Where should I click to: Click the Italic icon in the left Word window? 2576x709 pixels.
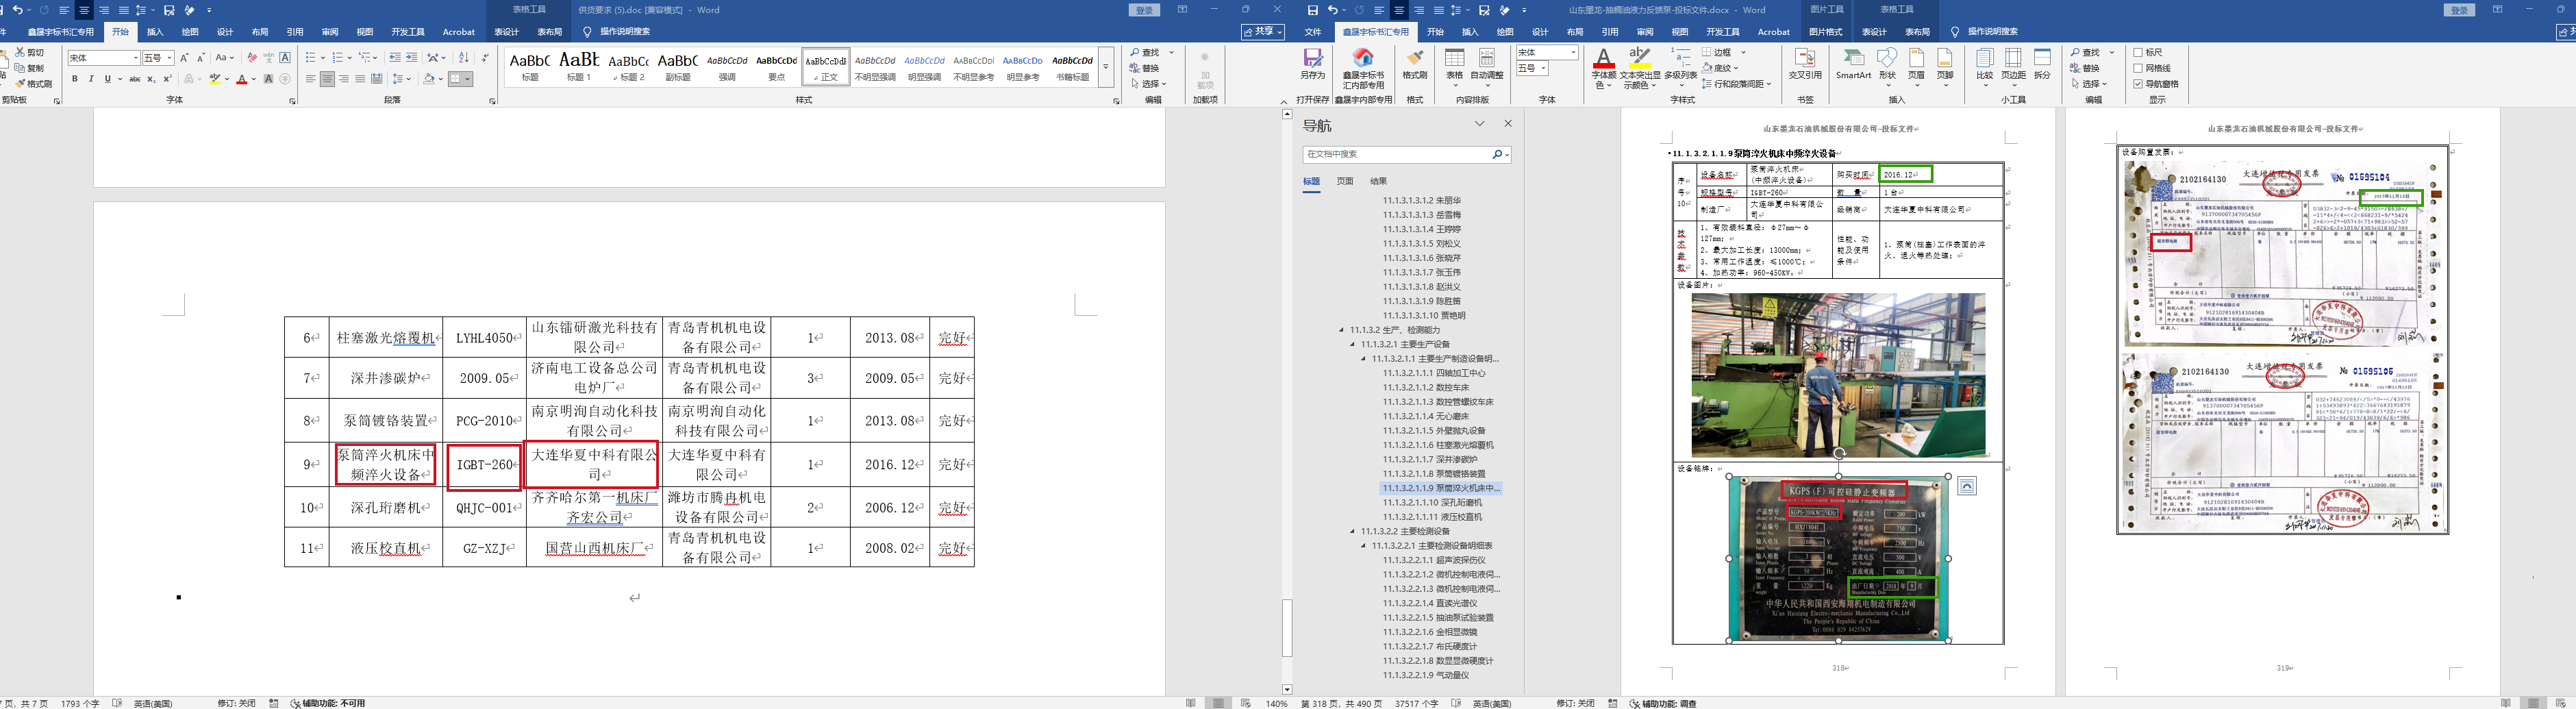(x=91, y=79)
